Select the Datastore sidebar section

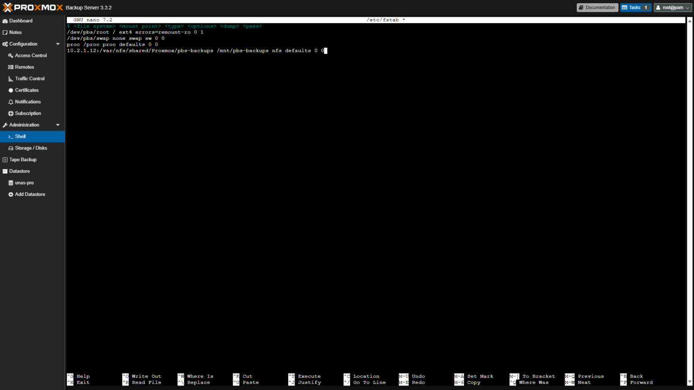(x=19, y=171)
